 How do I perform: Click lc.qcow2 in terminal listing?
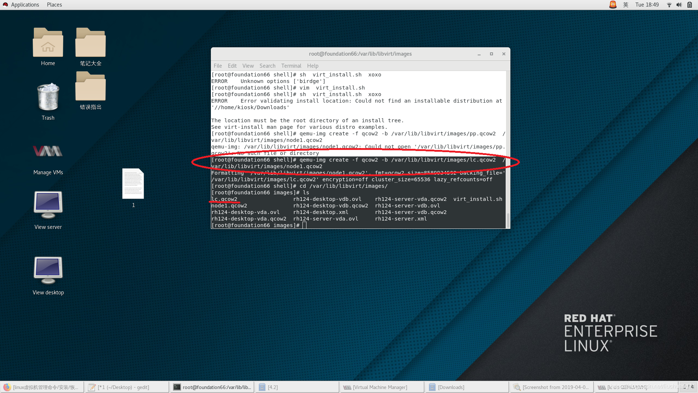click(224, 199)
